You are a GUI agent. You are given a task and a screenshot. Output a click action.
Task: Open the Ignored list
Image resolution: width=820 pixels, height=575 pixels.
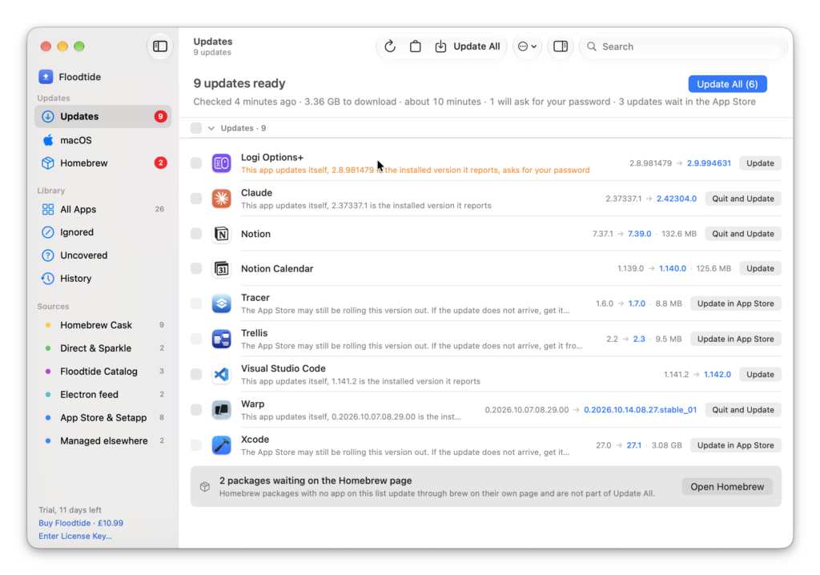click(103, 232)
